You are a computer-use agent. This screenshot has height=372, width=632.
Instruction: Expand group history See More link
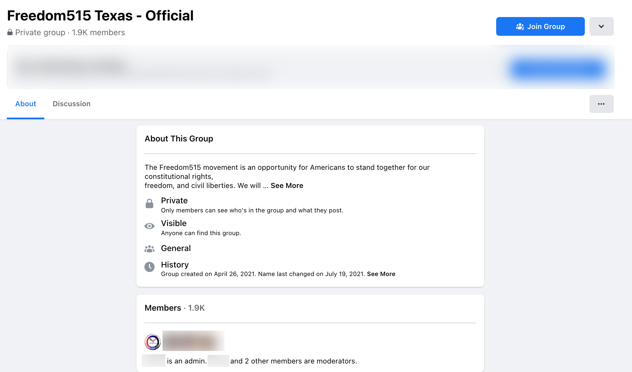(381, 274)
